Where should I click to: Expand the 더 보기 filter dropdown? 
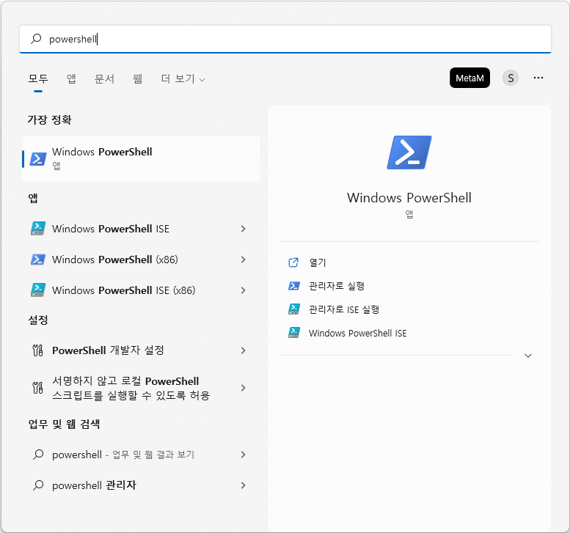[x=183, y=78]
